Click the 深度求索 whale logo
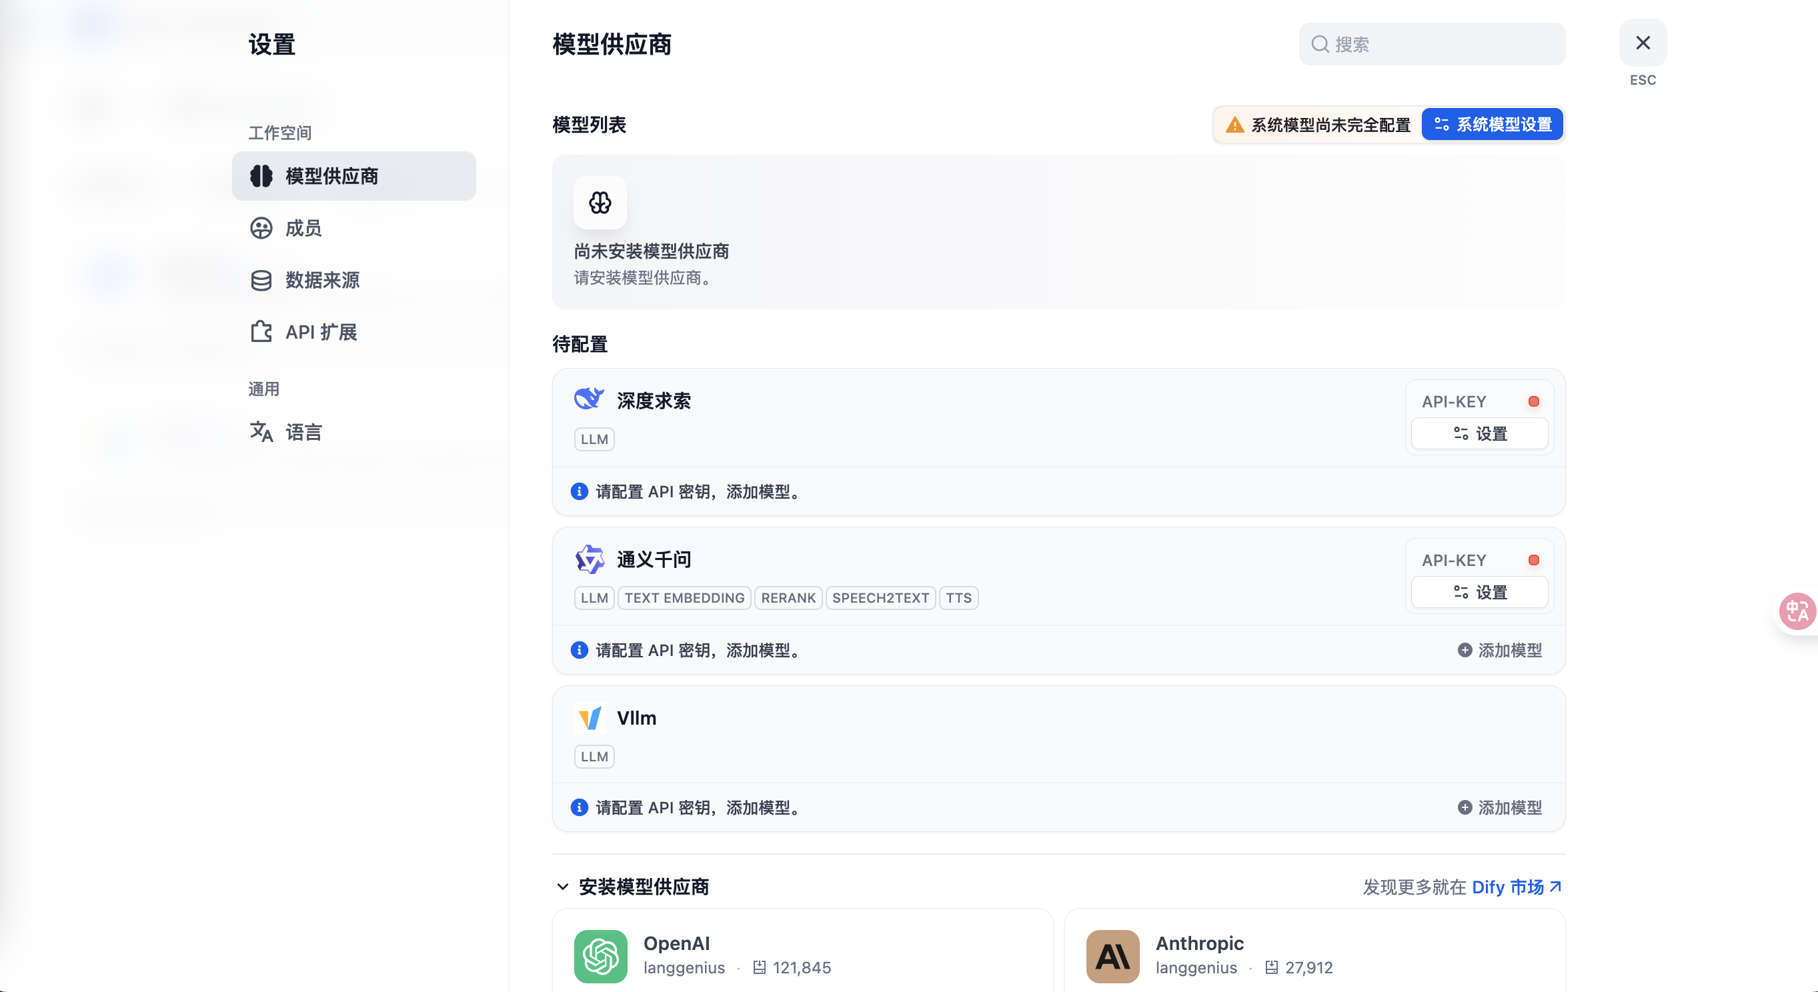1818x992 pixels. point(589,399)
